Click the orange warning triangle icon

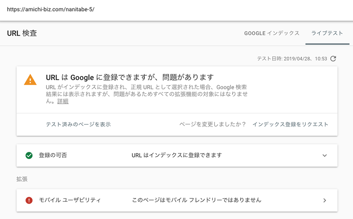pos(30,79)
